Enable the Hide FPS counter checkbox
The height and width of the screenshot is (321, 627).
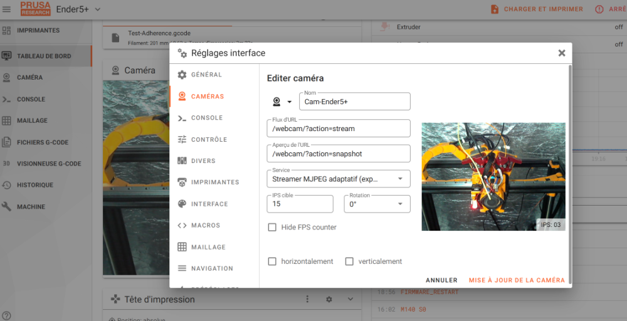[x=272, y=227]
